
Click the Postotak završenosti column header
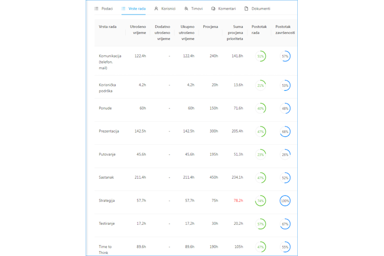coord(285,30)
